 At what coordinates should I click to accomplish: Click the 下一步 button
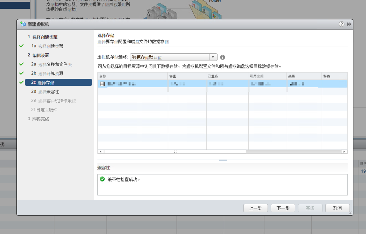point(283,208)
